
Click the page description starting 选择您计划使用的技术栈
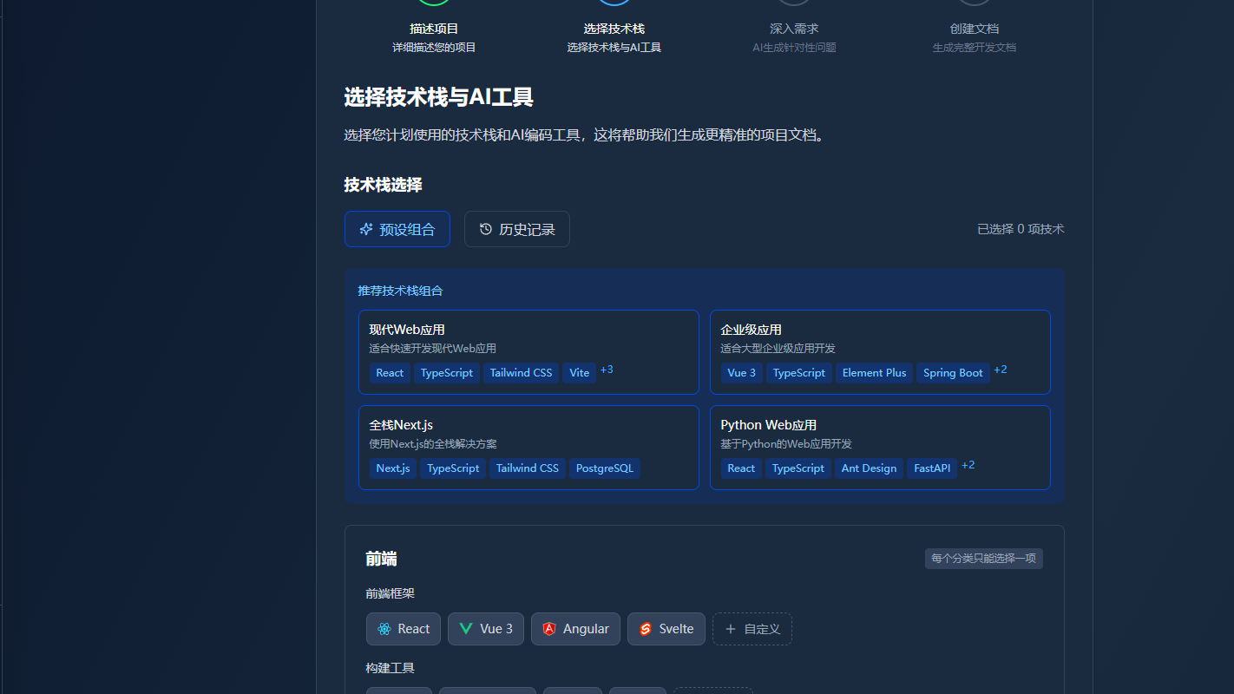coord(584,135)
